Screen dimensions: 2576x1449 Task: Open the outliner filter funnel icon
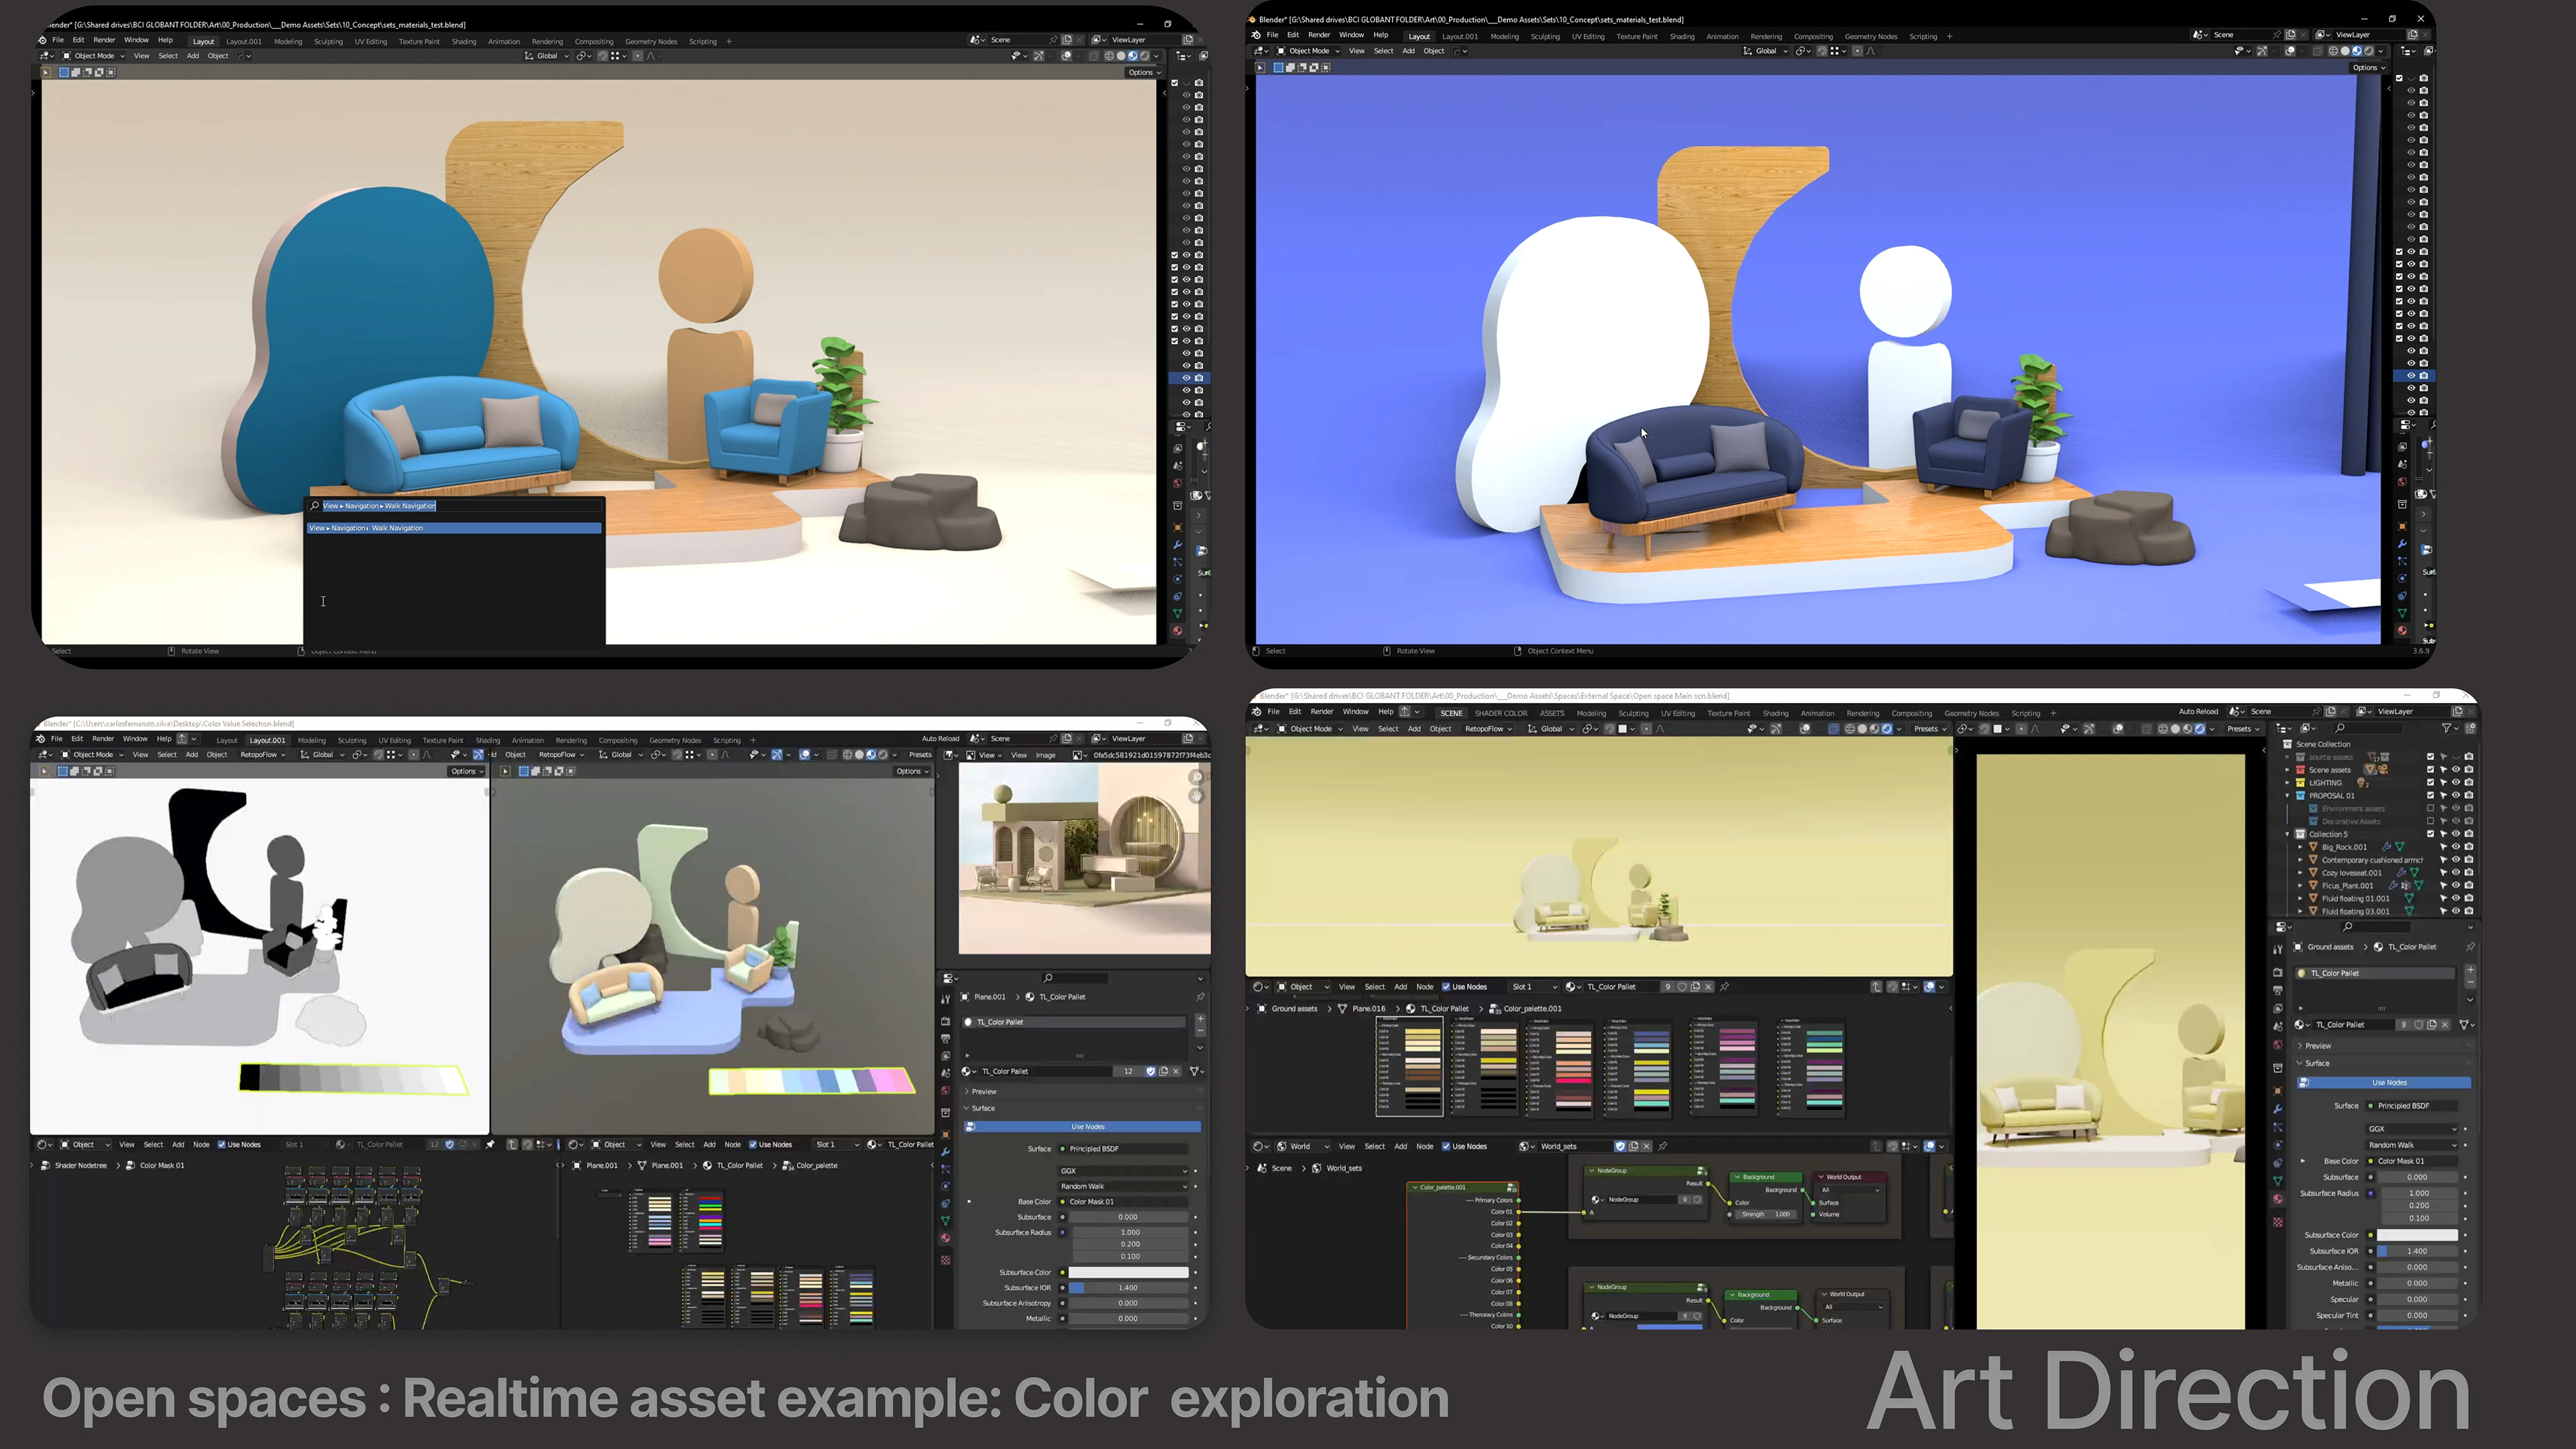(2446, 728)
